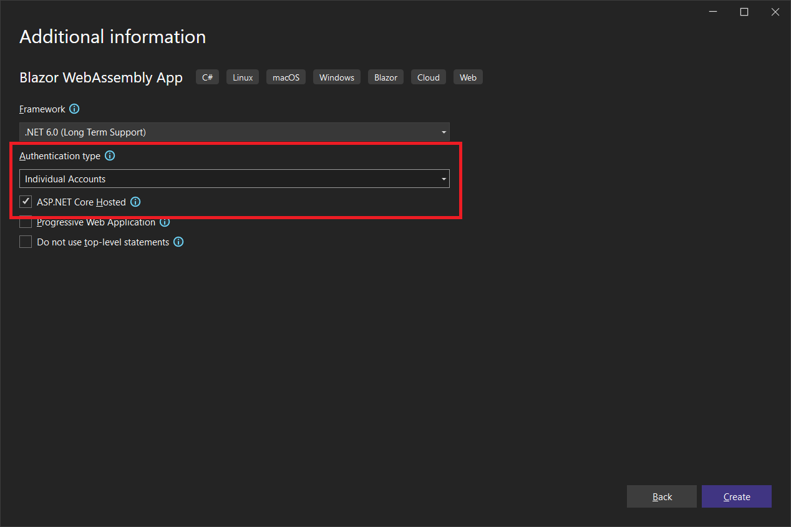Viewport: 791px width, 527px height.
Task: Click the Back button
Action: pos(662,496)
